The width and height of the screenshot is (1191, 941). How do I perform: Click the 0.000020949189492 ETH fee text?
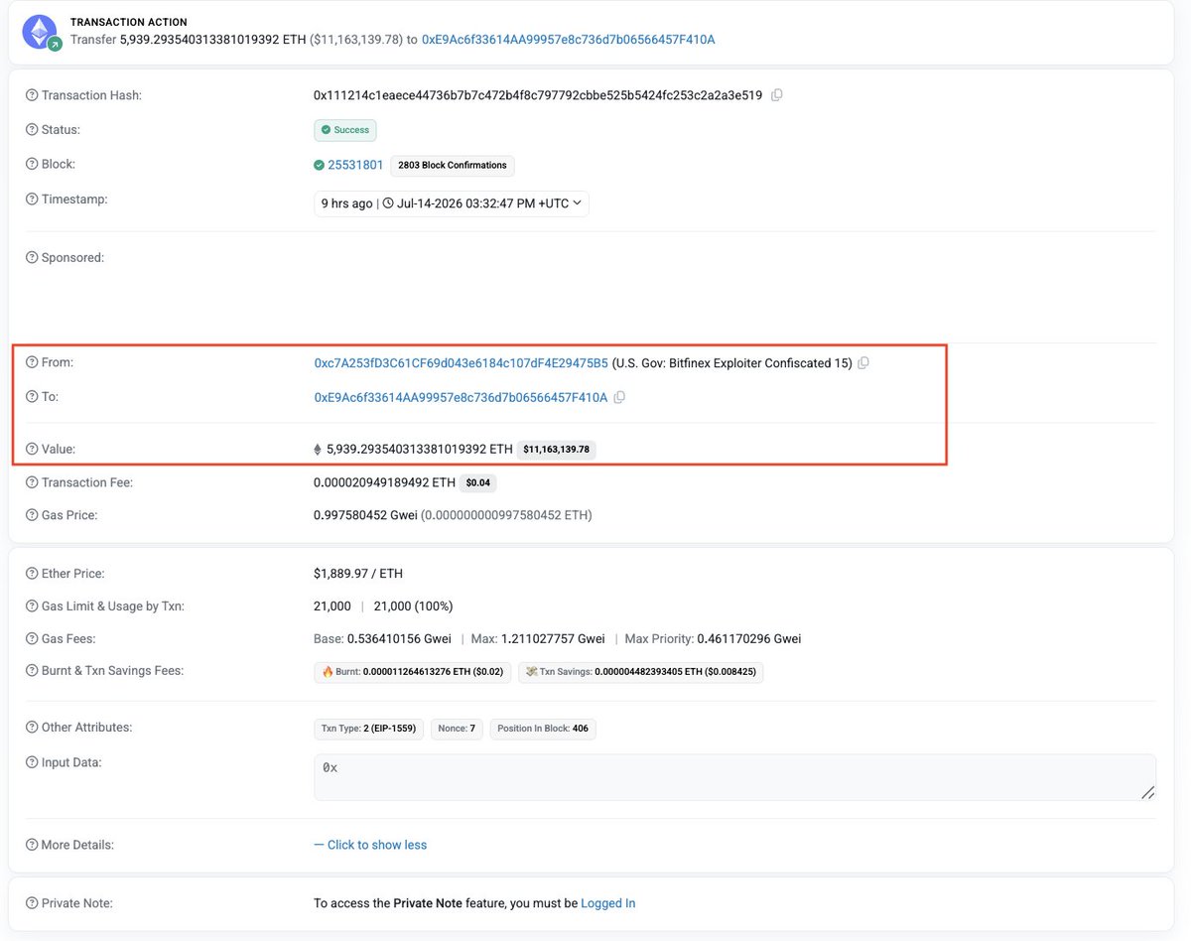(x=384, y=482)
